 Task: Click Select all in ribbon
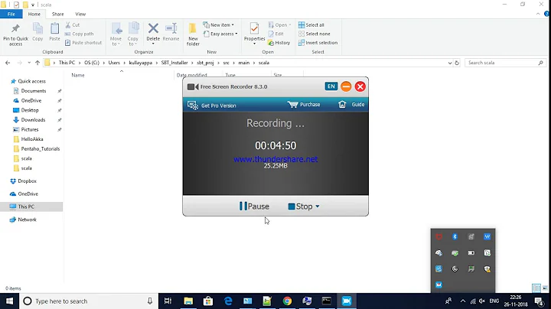tap(311, 25)
